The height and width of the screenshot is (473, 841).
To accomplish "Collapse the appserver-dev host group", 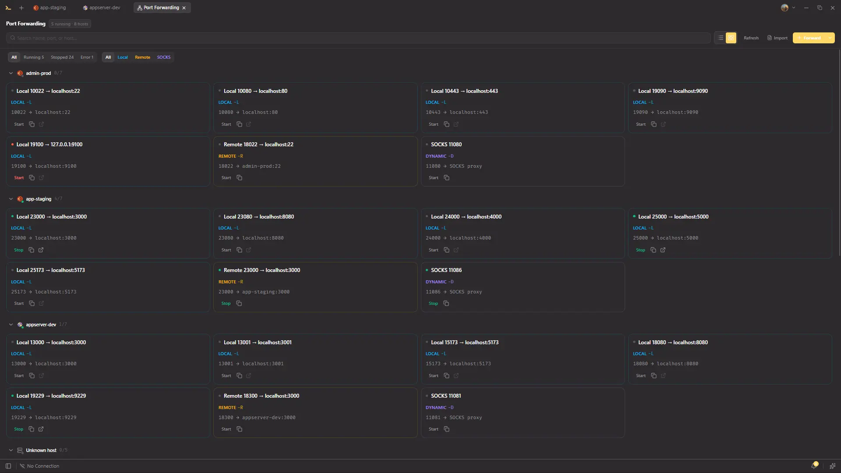I will pos(11,325).
